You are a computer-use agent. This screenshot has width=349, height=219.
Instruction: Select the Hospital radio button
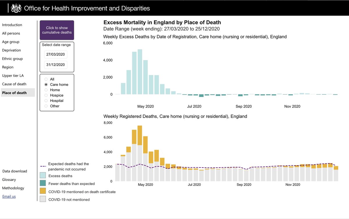coord(46,101)
